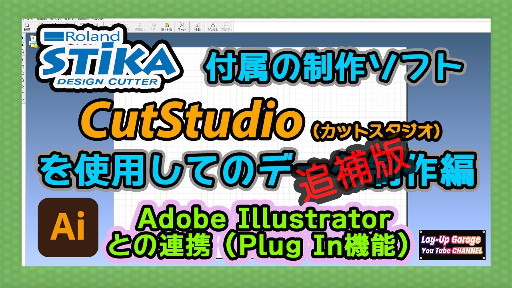Viewport: 512px width, 288px height.
Task: Select the star shape tool
Action: point(23,86)
